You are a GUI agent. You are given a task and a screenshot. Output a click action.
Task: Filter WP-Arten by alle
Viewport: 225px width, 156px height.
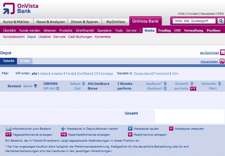tap(34, 73)
